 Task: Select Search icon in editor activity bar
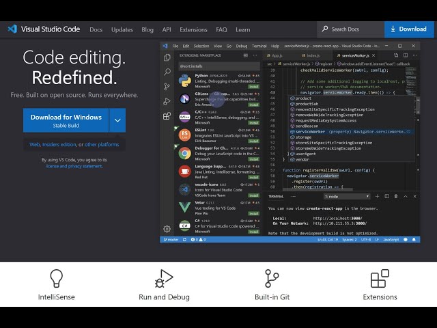pos(167,72)
